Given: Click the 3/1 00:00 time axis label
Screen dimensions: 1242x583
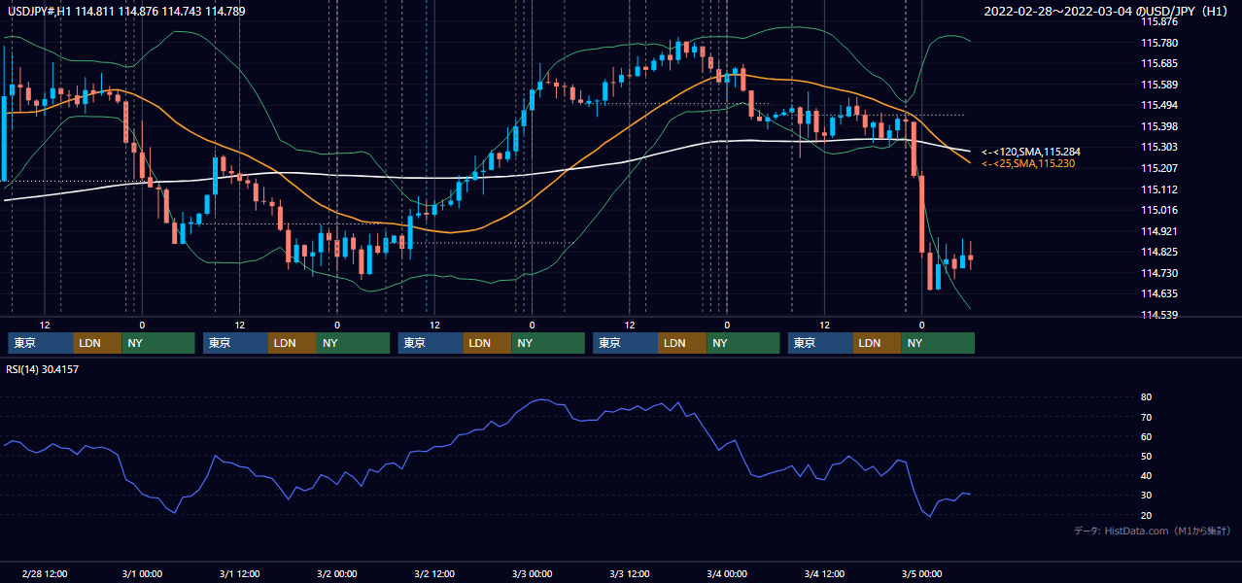Looking at the screenshot, I should 142,574.
